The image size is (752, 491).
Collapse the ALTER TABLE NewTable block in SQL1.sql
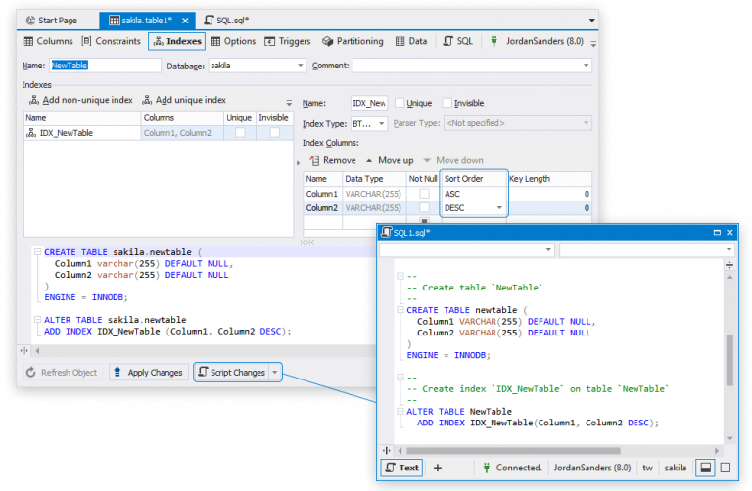pyautogui.click(x=399, y=411)
